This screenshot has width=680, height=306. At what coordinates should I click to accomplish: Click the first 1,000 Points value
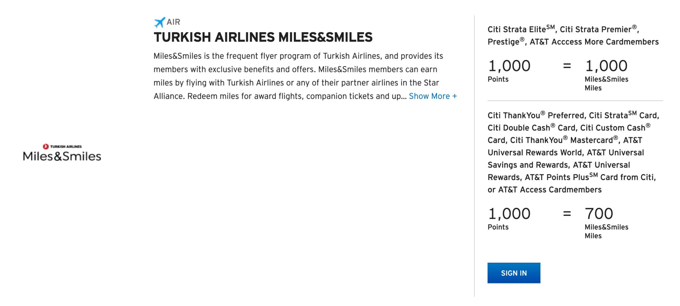(x=509, y=66)
